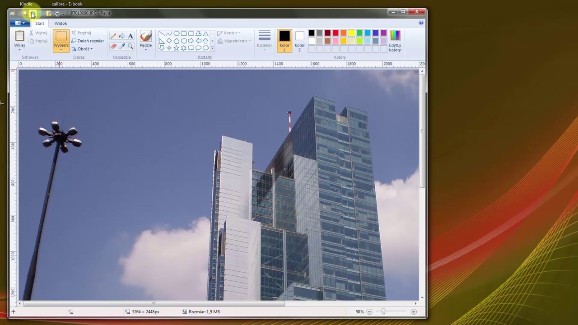Choose the Oval callout shape

[x=198, y=48]
